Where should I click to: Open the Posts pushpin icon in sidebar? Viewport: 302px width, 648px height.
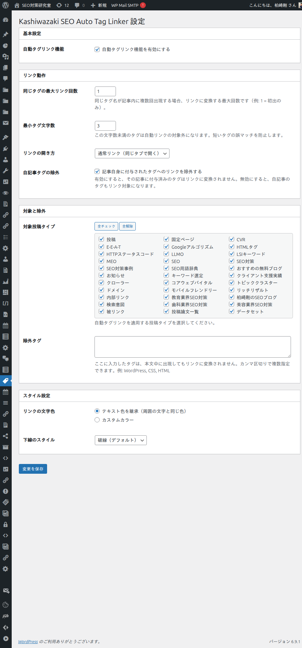(6, 34)
